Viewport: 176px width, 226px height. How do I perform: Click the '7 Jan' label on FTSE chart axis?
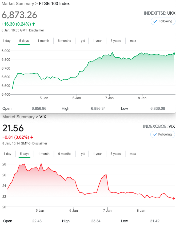[x=109, y=98]
